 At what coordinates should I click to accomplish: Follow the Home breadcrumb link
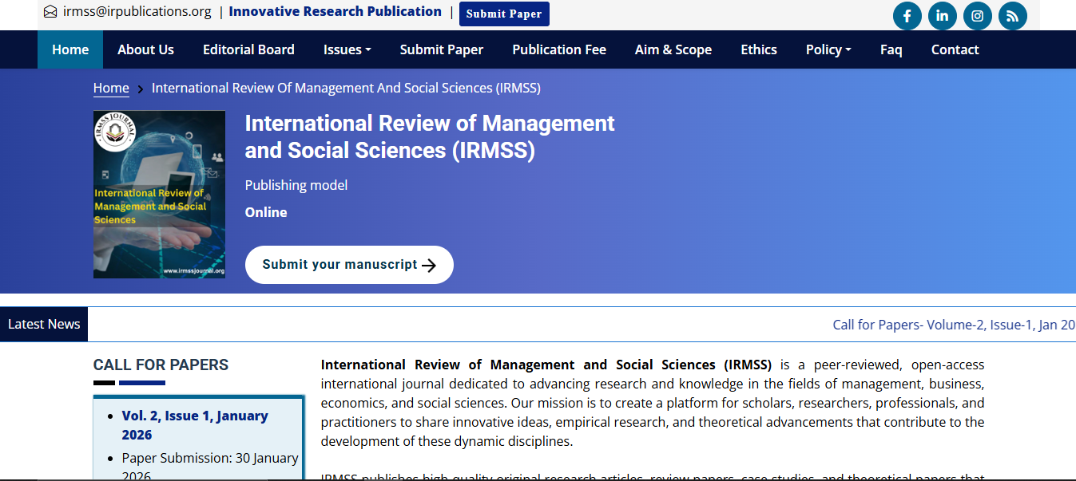(111, 88)
